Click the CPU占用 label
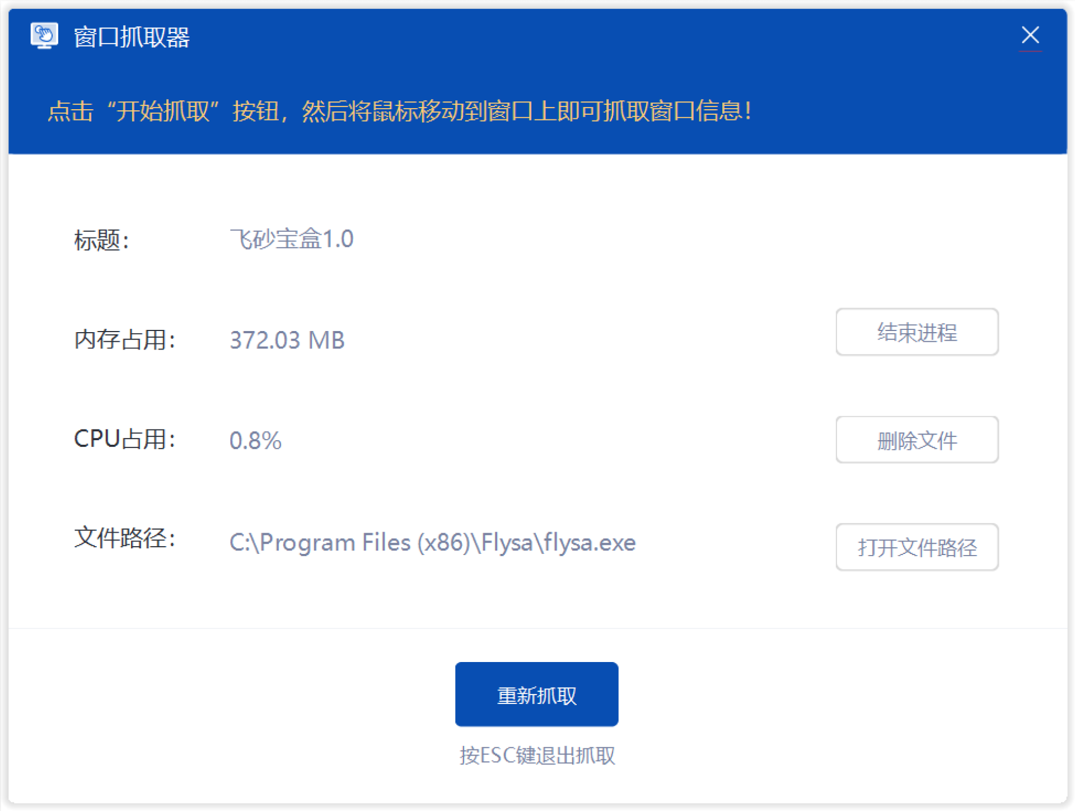 pyautogui.click(x=124, y=439)
